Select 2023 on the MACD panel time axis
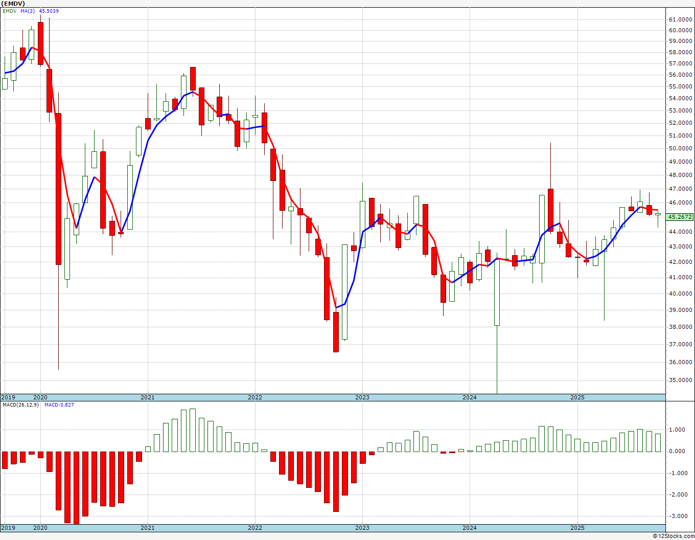The image size is (695, 540). 362,528
